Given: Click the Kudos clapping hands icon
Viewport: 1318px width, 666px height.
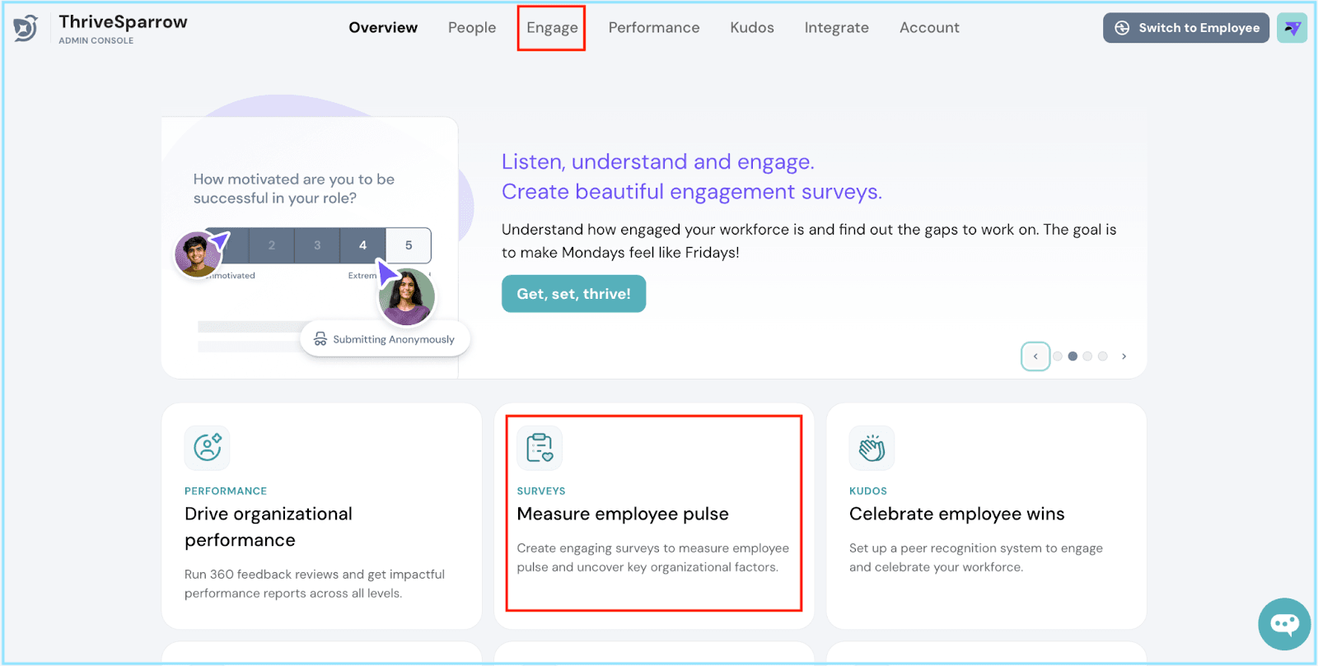Looking at the screenshot, I should [x=872, y=448].
